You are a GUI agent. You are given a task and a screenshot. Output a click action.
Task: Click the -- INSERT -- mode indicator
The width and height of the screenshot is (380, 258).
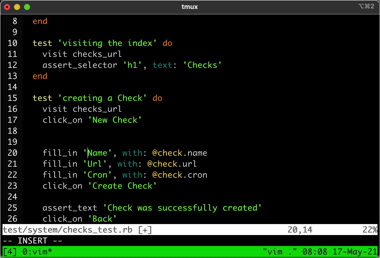click(32, 241)
